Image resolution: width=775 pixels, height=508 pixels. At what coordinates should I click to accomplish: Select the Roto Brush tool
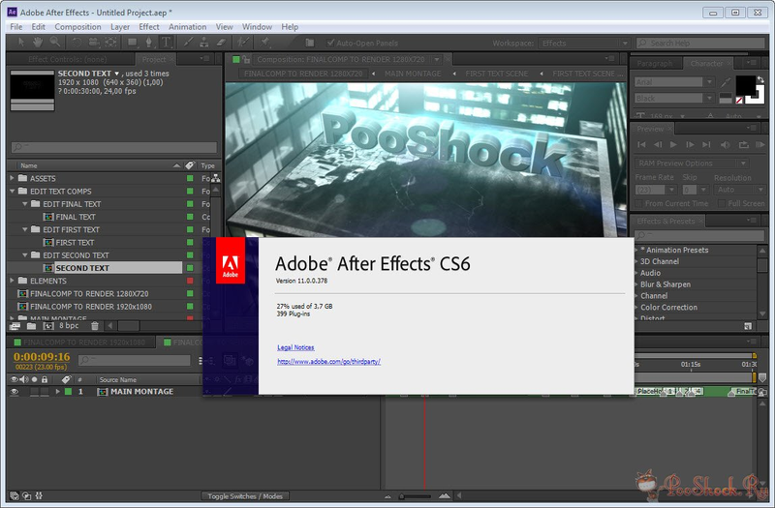243,43
